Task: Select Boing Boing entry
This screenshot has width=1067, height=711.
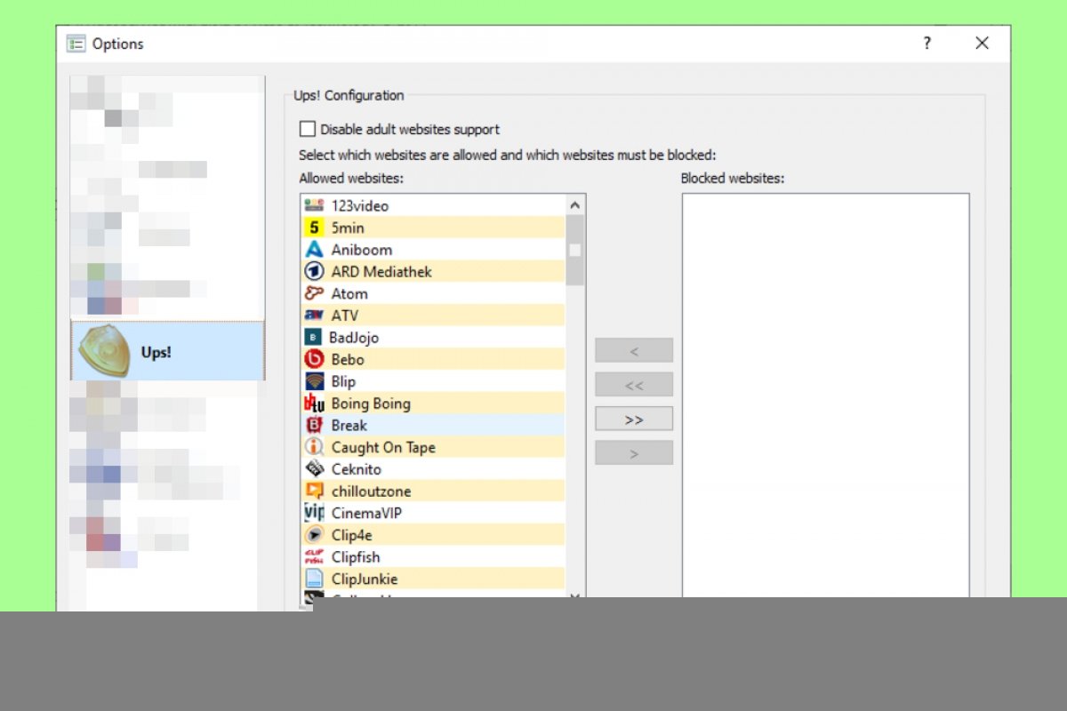Action: (x=433, y=403)
